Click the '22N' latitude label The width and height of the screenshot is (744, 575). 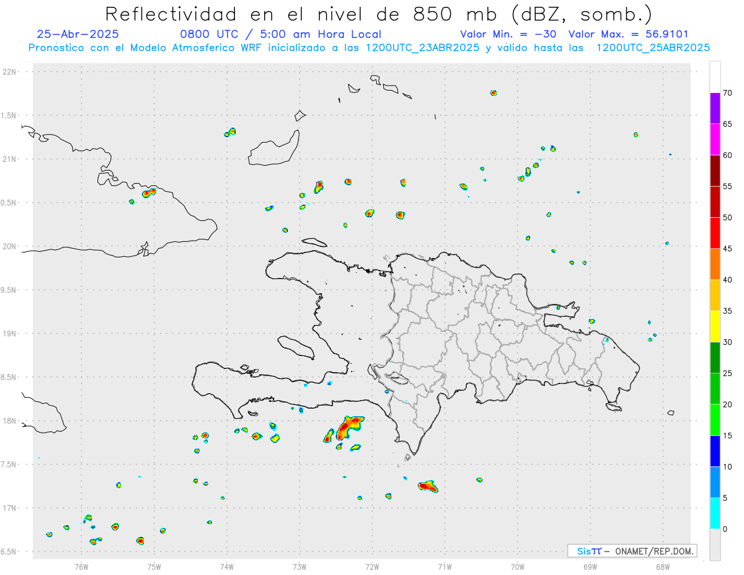[x=11, y=72]
